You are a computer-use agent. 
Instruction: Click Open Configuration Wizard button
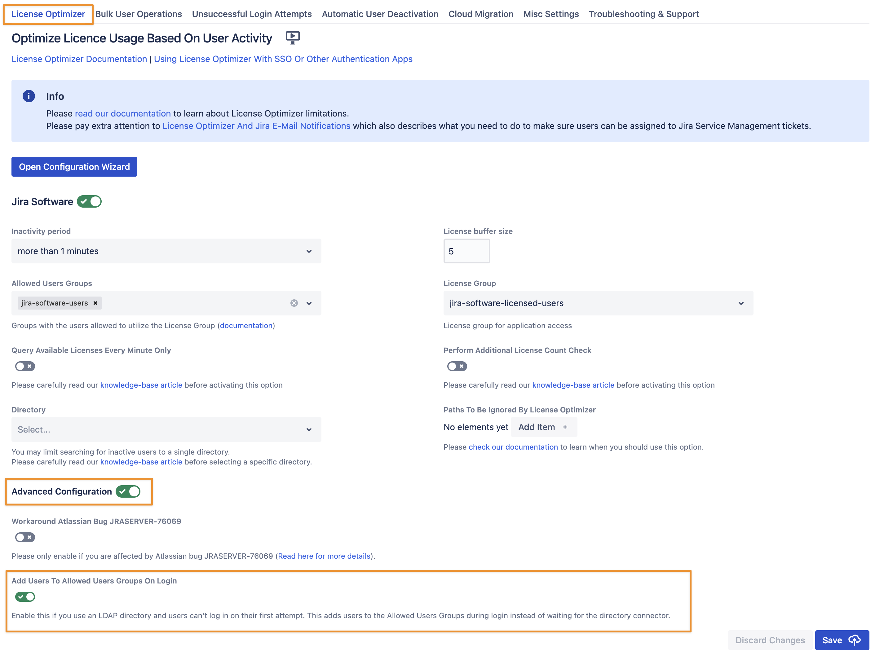[x=74, y=167]
